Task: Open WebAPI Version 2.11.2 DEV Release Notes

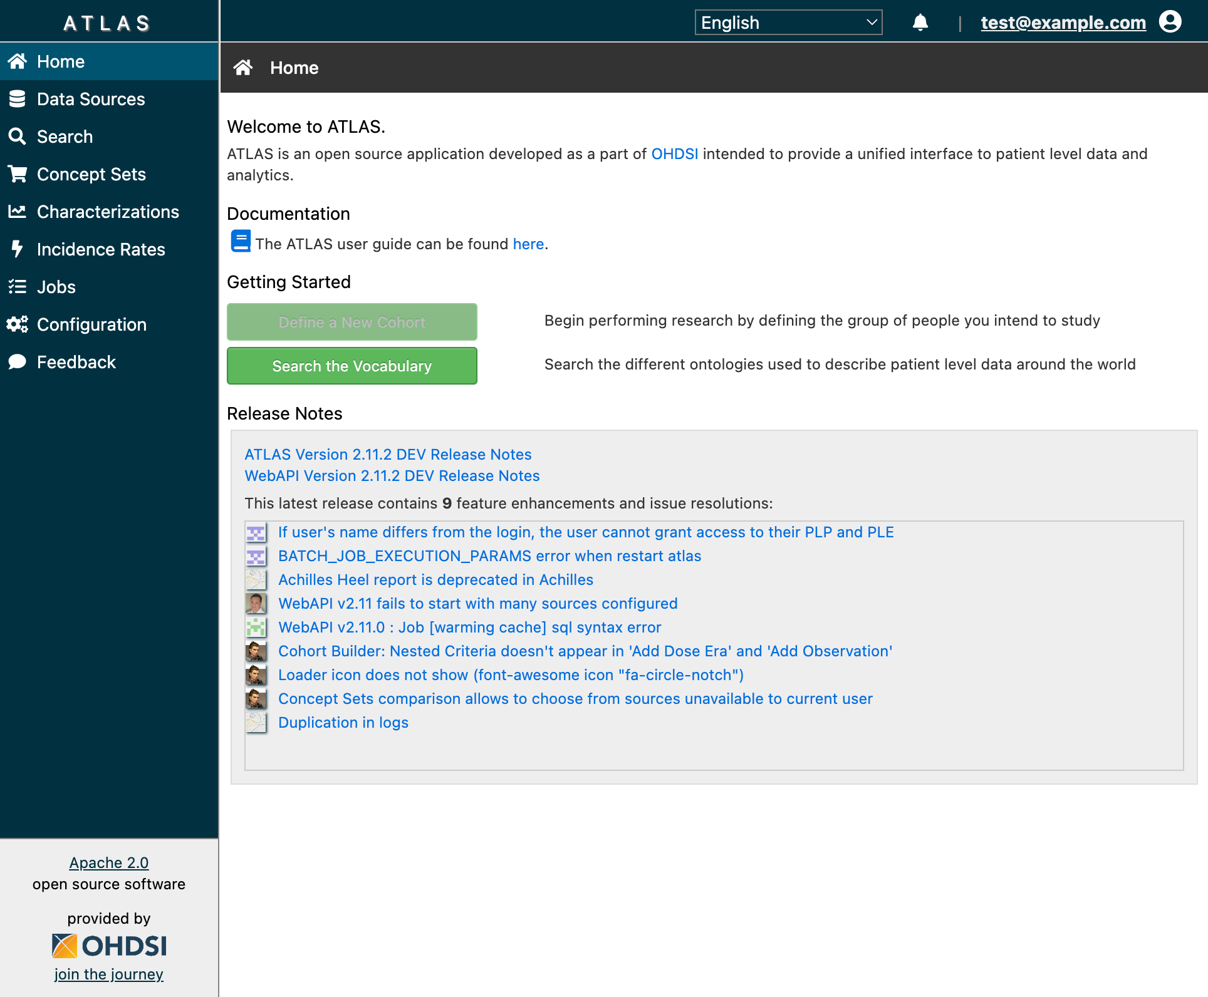Action: pyautogui.click(x=392, y=475)
